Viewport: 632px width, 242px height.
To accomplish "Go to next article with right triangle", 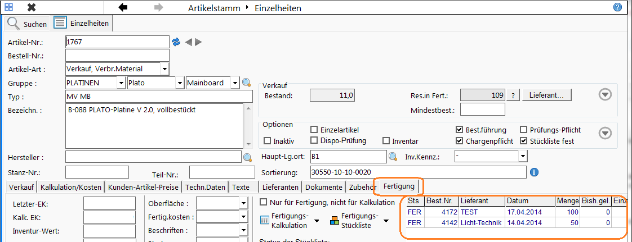I will [x=198, y=42].
